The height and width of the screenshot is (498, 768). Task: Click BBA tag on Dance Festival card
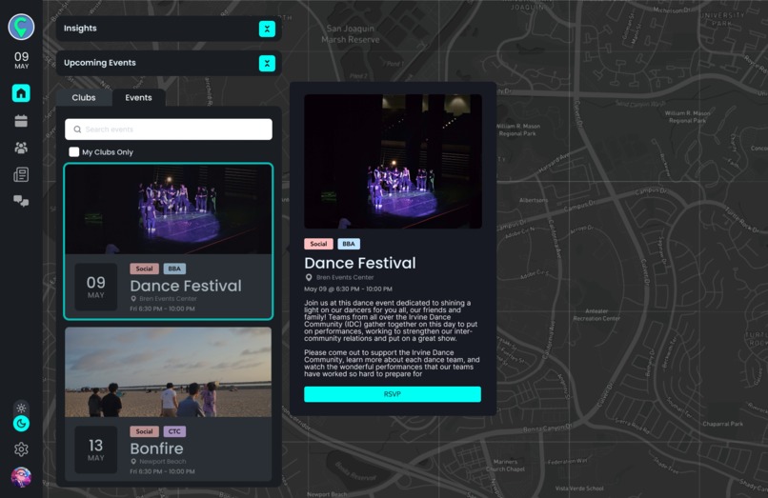(x=174, y=269)
